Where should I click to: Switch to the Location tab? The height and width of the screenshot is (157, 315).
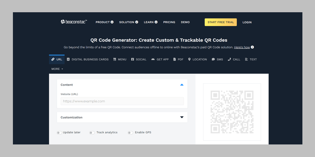[x=197, y=59]
